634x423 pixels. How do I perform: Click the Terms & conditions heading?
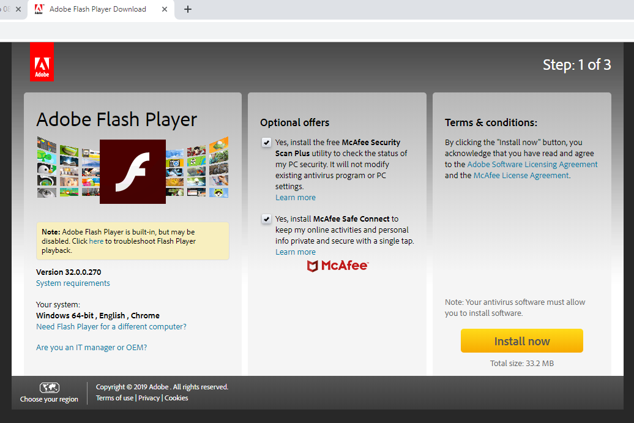491,122
